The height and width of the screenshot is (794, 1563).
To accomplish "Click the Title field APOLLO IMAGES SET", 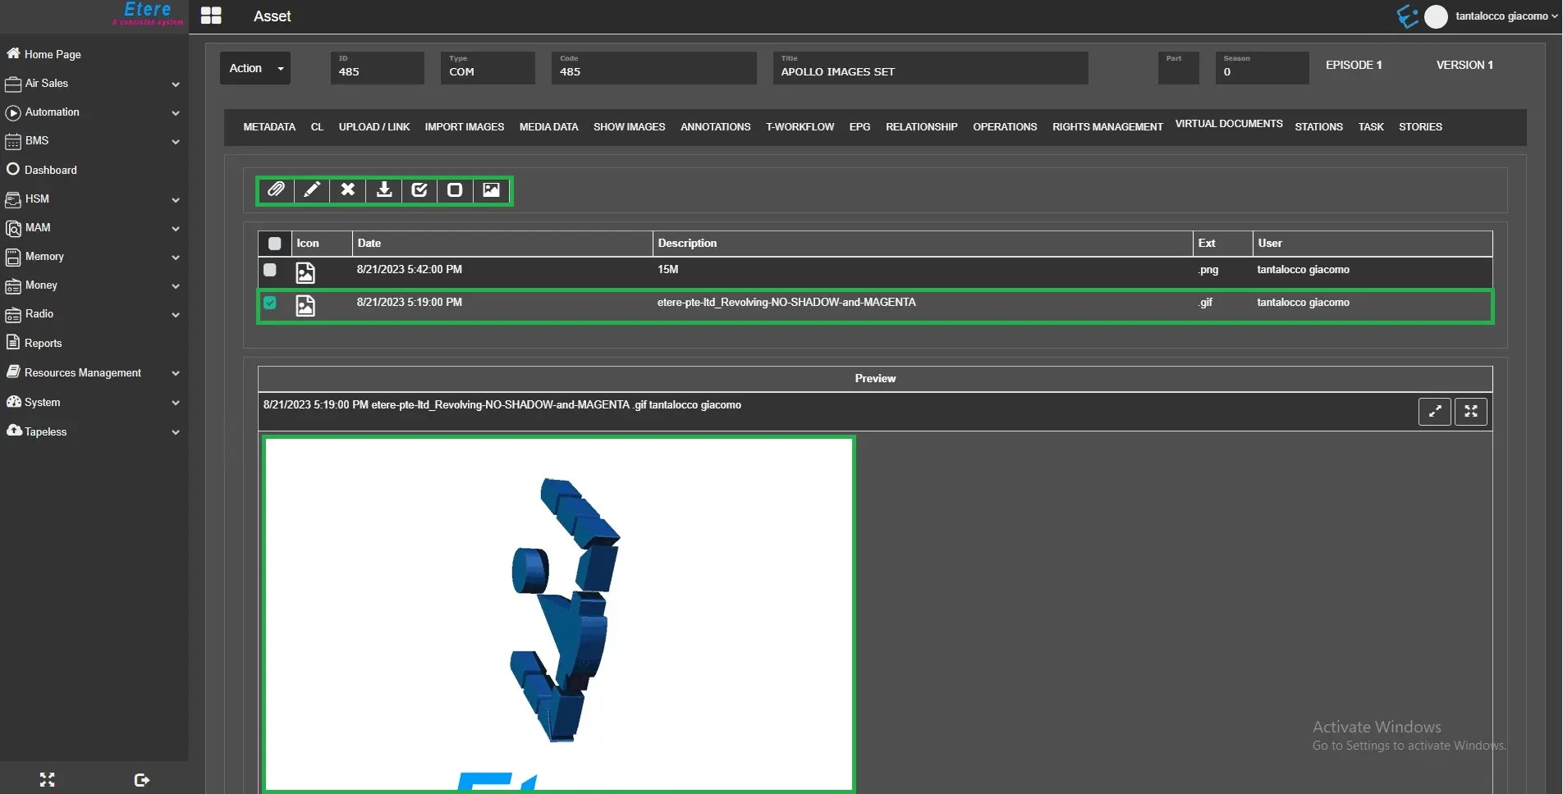I will click(929, 71).
